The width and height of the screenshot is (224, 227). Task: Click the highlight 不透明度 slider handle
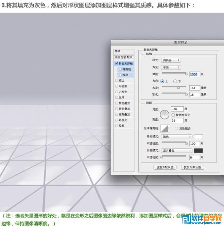(x=186, y=143)
